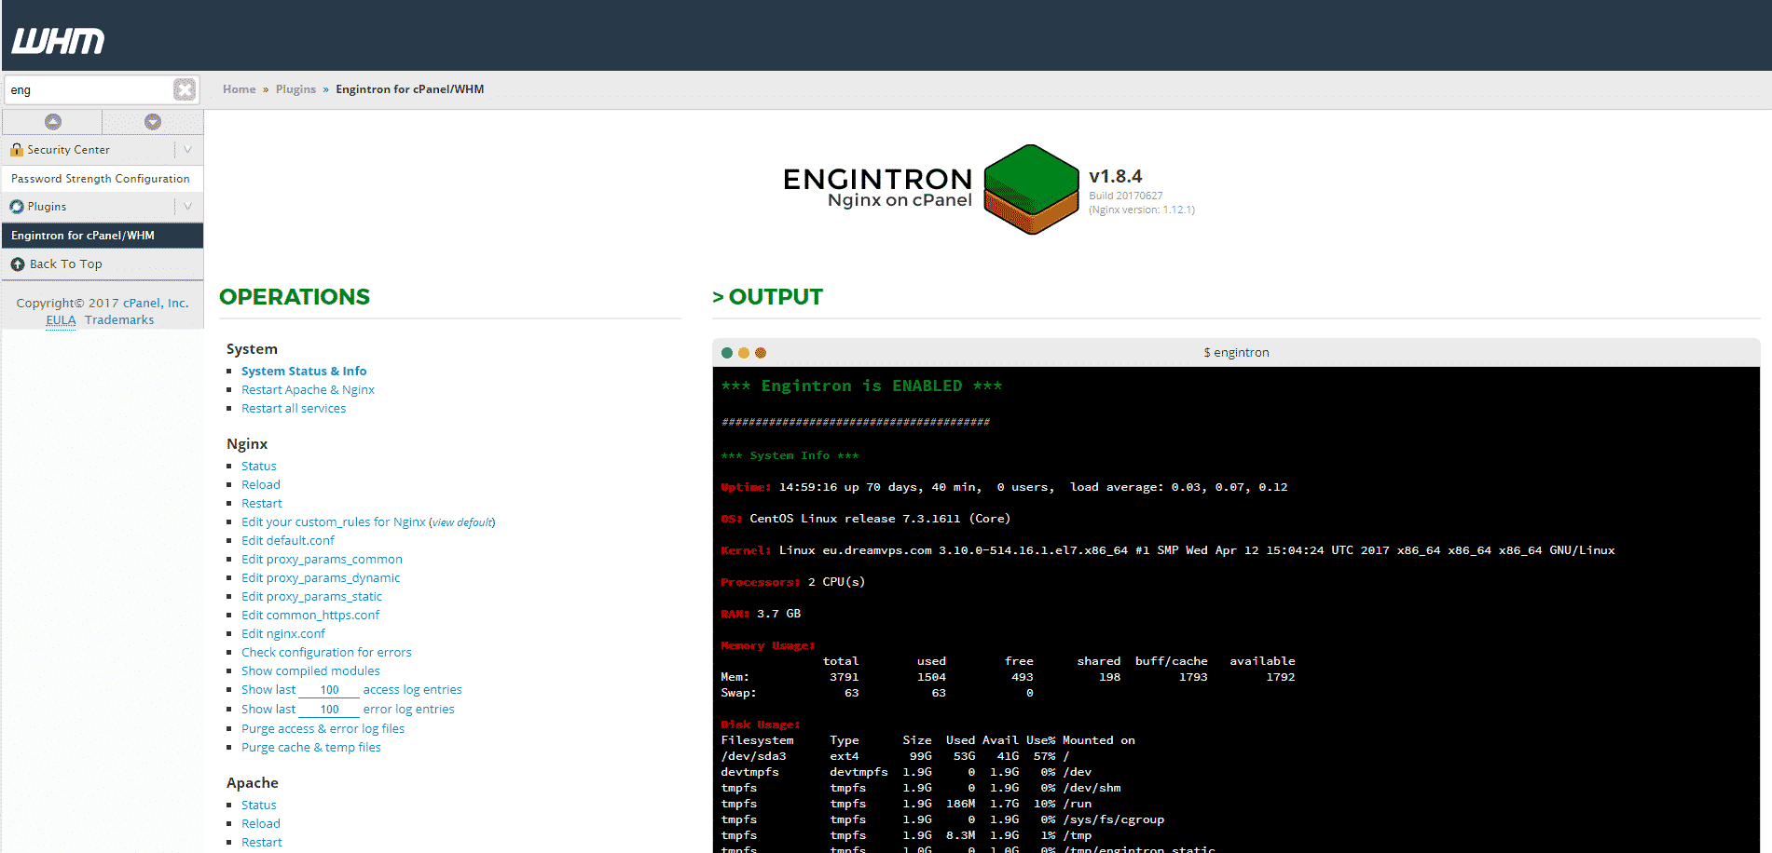Viewport: 1772px width, 853px height.
Task: Open the EULA link
Action: tap(61, 320)
